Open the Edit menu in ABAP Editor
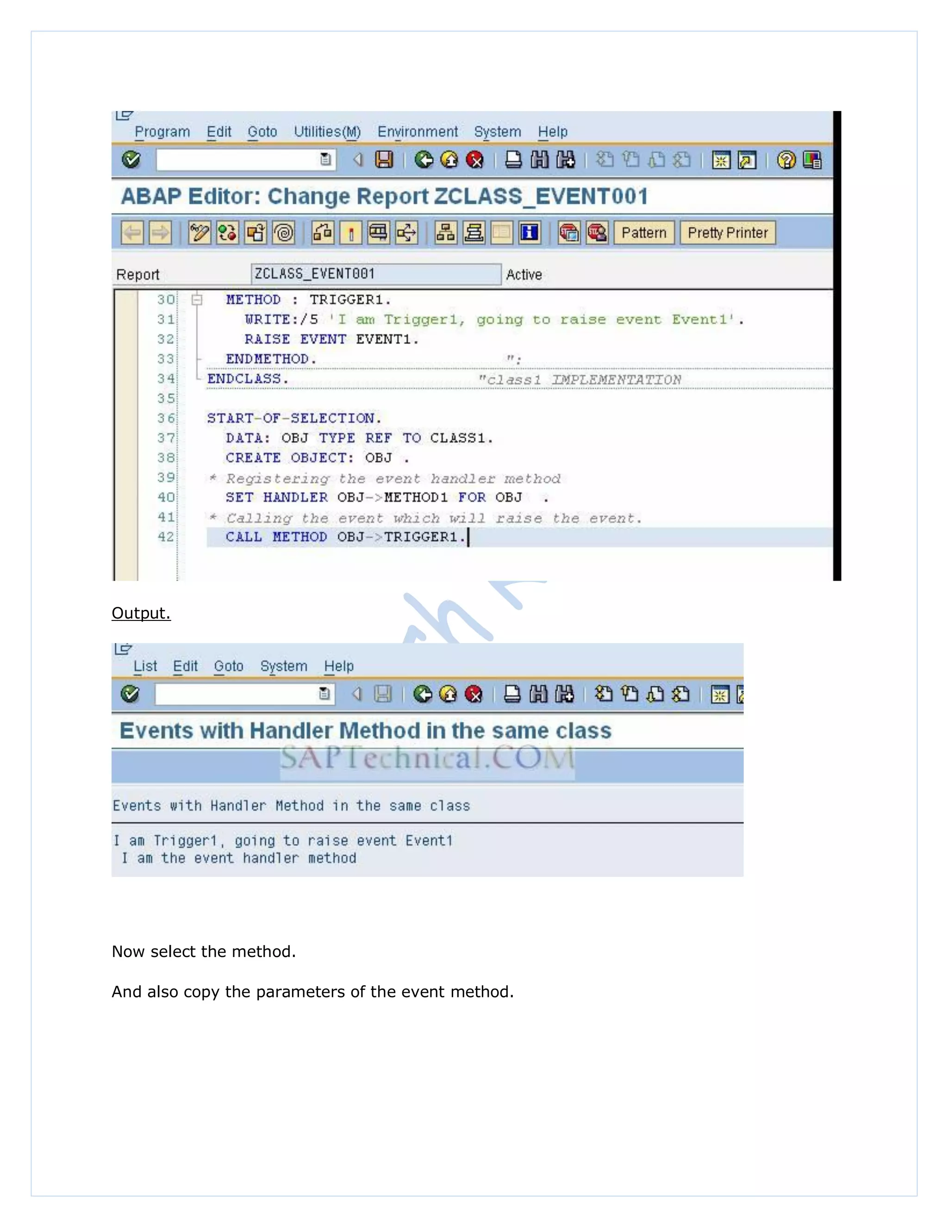 (x=219, y=132)
